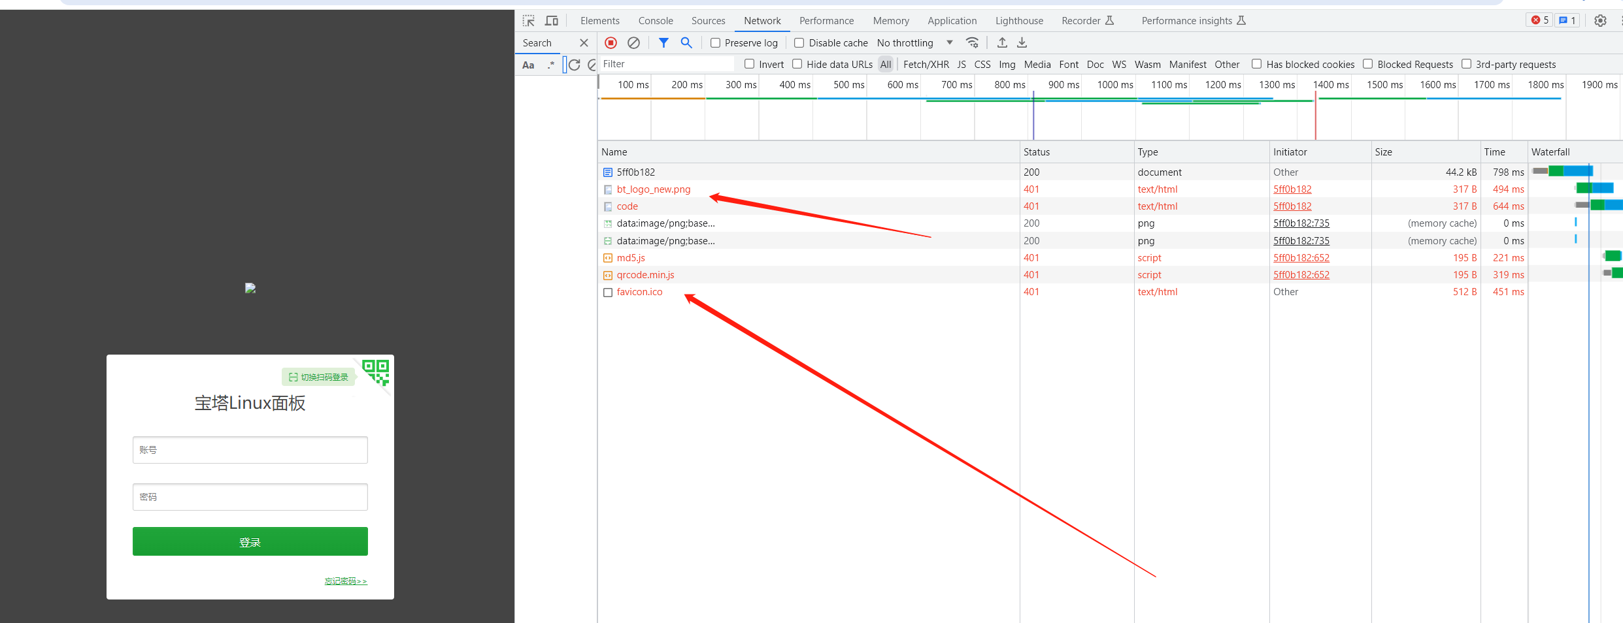The height and width of the screenshot is (623, 1623).
Task: Sort by the Time column header
Action: [x=1503, y=152]
